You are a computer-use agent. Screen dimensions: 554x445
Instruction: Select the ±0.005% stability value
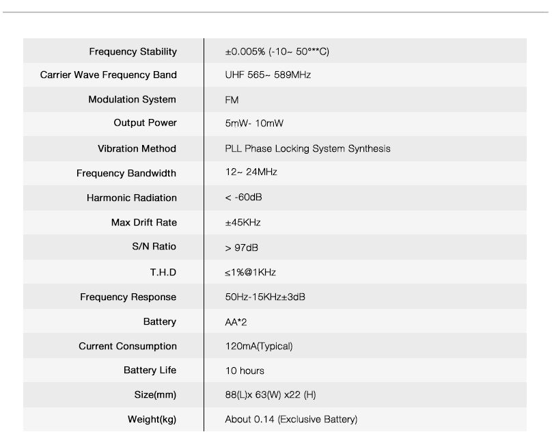click(277, 52)
